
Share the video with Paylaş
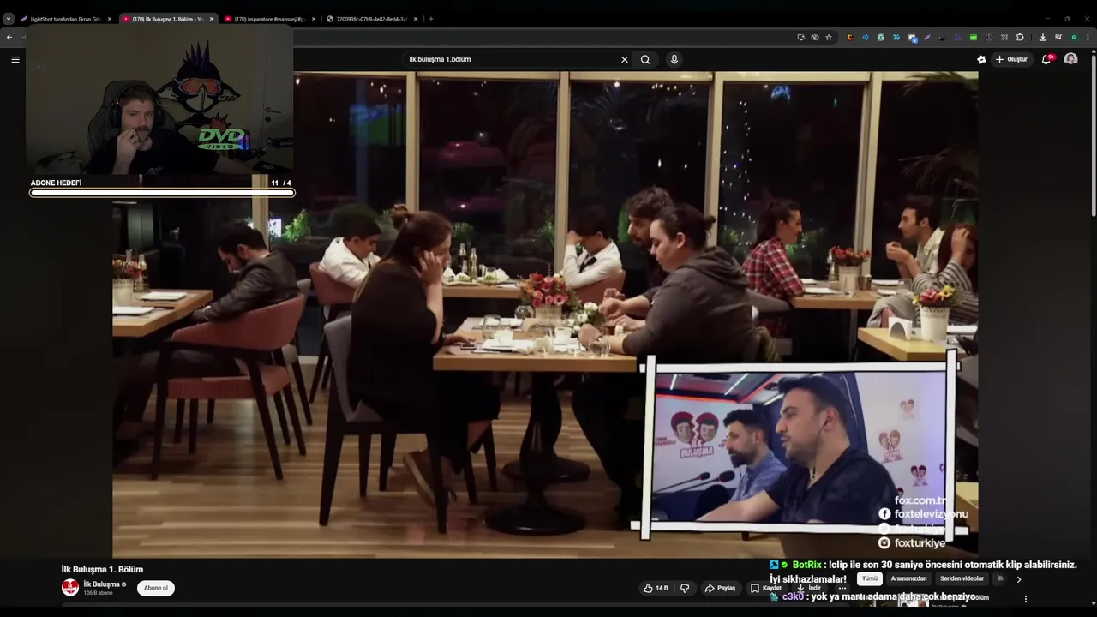click(x=720, y=588)
